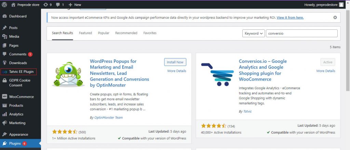Switch to the Featured tab
The width and height of the screenshot is (350, 150).
[x=85, y=33]
